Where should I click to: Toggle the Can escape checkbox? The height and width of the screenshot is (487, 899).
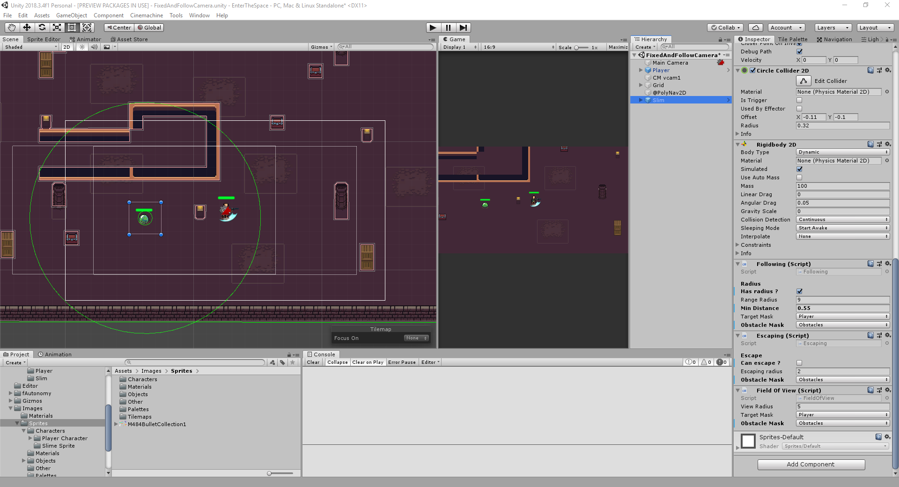click(x=799, y=363)
